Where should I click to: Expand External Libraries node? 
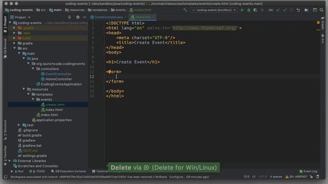pos(10,160)
